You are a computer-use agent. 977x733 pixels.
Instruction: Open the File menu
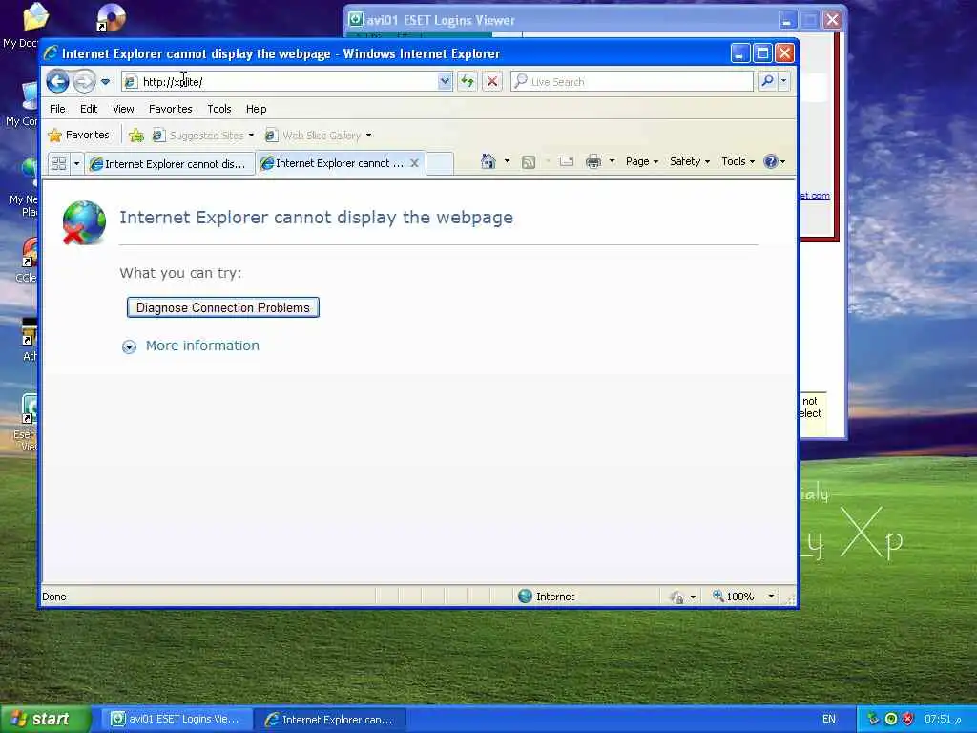click(x=57, y=109)
